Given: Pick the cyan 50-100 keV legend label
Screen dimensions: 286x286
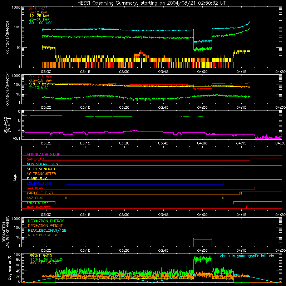Looking at the screenshot, I should pyautogui.click(x=40, y=23).
